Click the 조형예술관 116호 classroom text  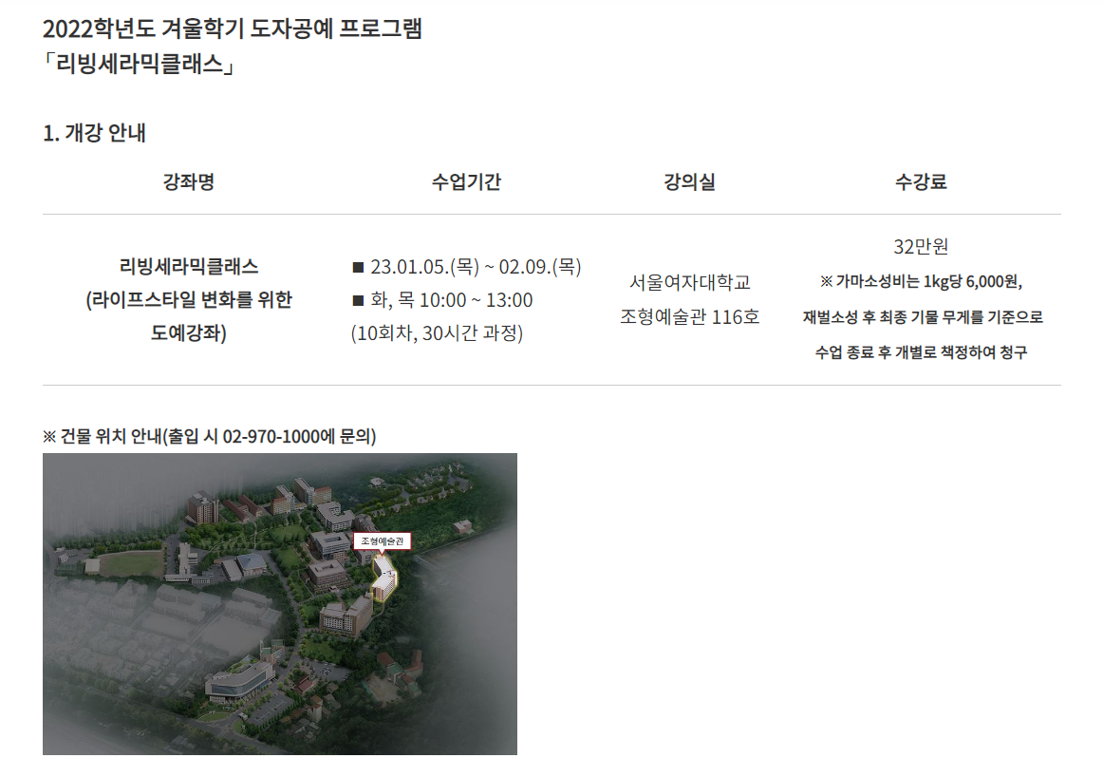tap(690, 317)
